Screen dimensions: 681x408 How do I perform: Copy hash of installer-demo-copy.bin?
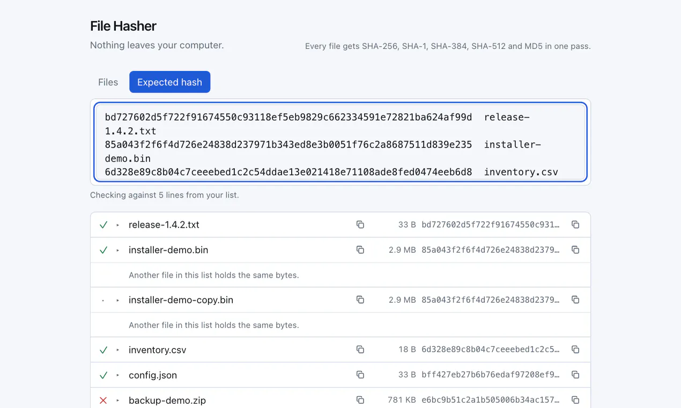pos(575,300)
